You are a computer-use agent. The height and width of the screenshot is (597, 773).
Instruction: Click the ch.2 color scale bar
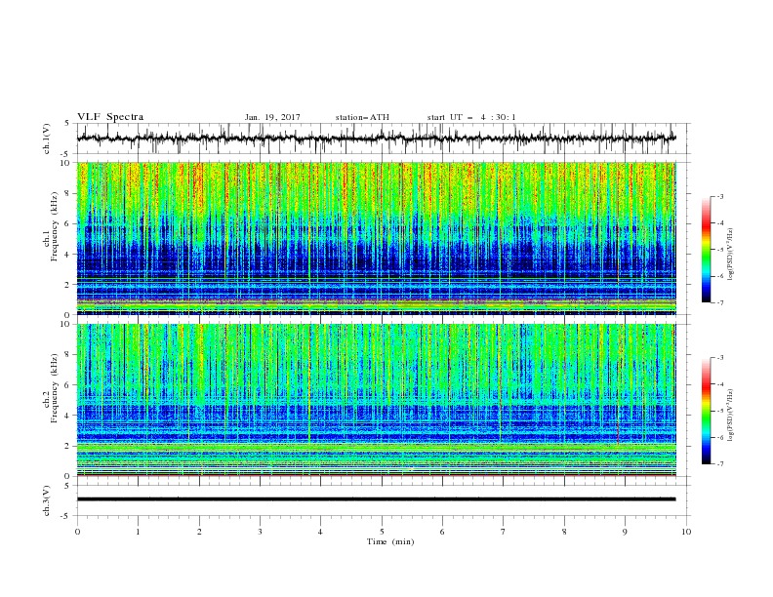[707, 411]
